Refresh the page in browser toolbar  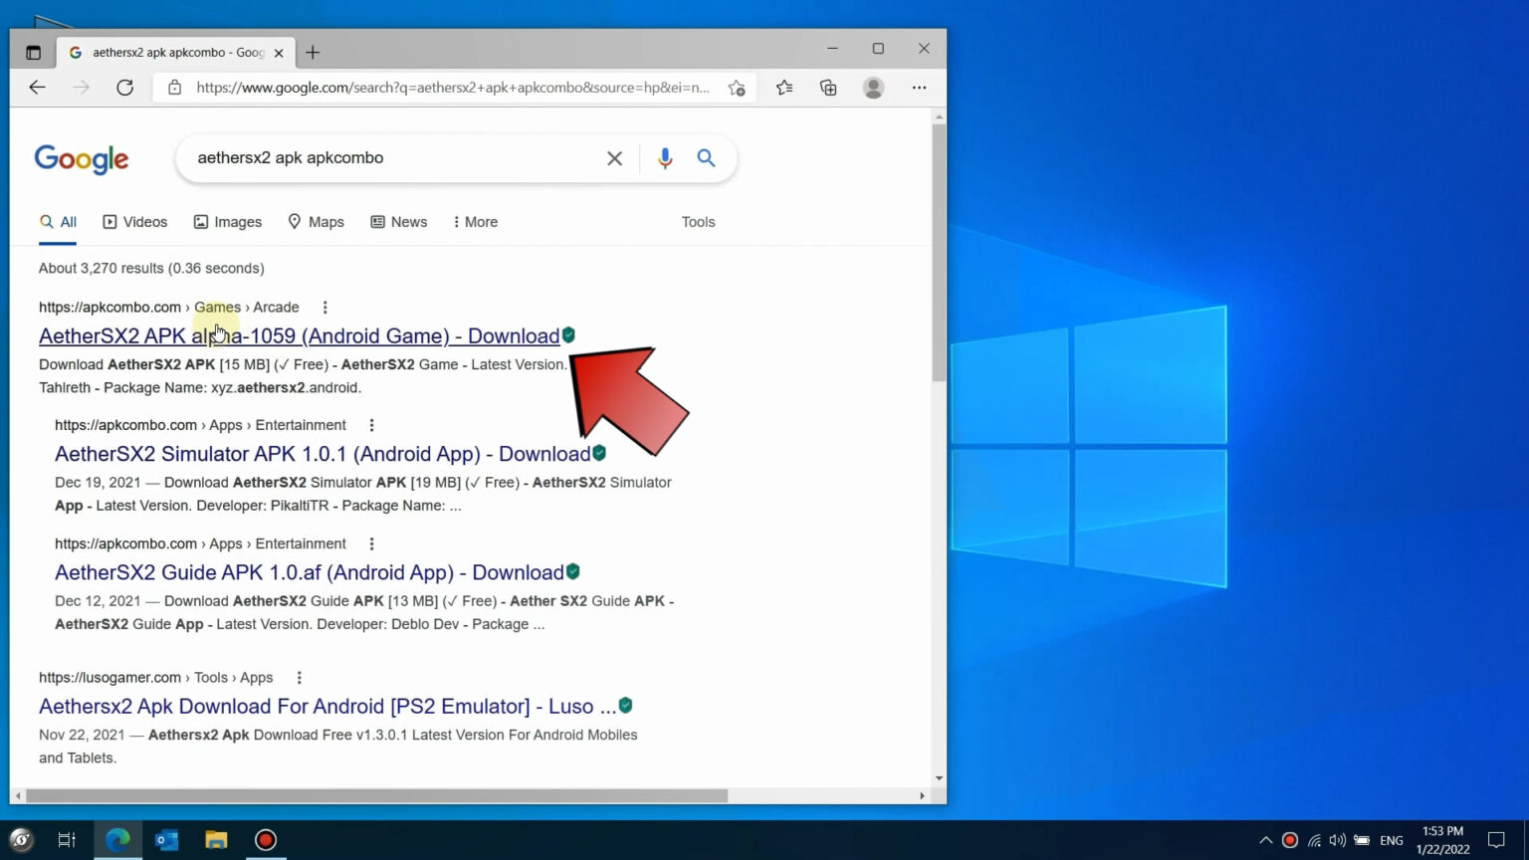pyautogui.click(x=124, y=88)
